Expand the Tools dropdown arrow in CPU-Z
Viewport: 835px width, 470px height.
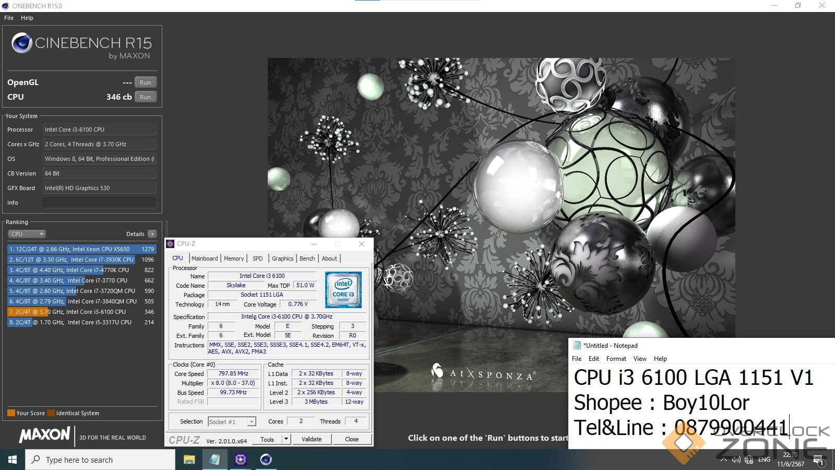[286, 439]
